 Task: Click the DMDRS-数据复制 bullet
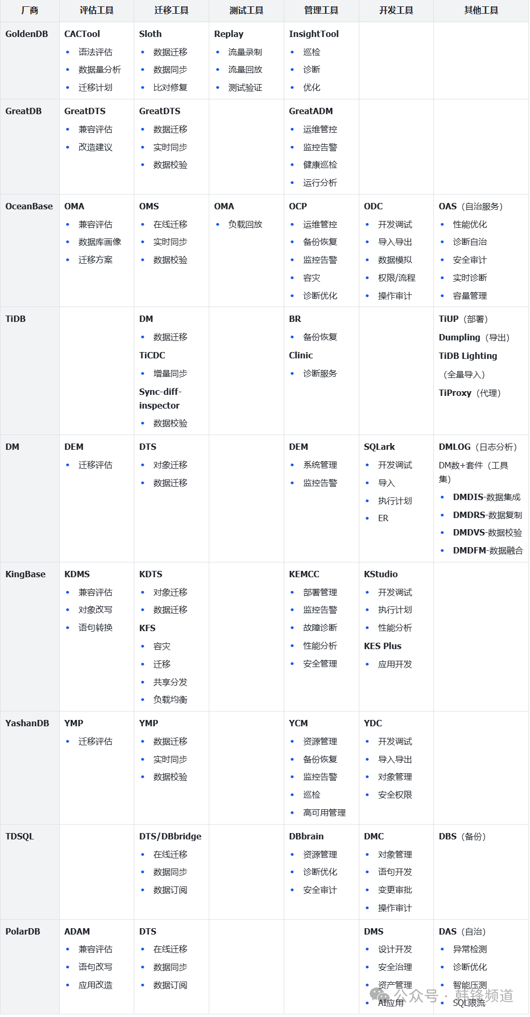[487, 515]
